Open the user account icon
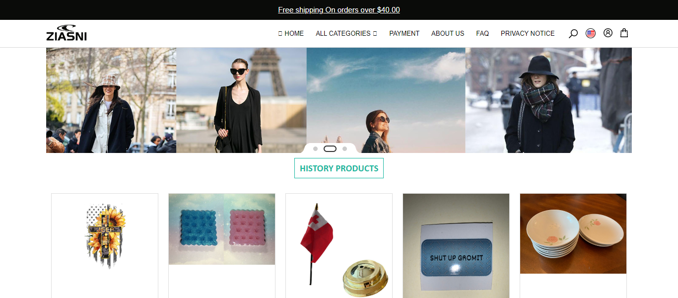 pos(608,33)
